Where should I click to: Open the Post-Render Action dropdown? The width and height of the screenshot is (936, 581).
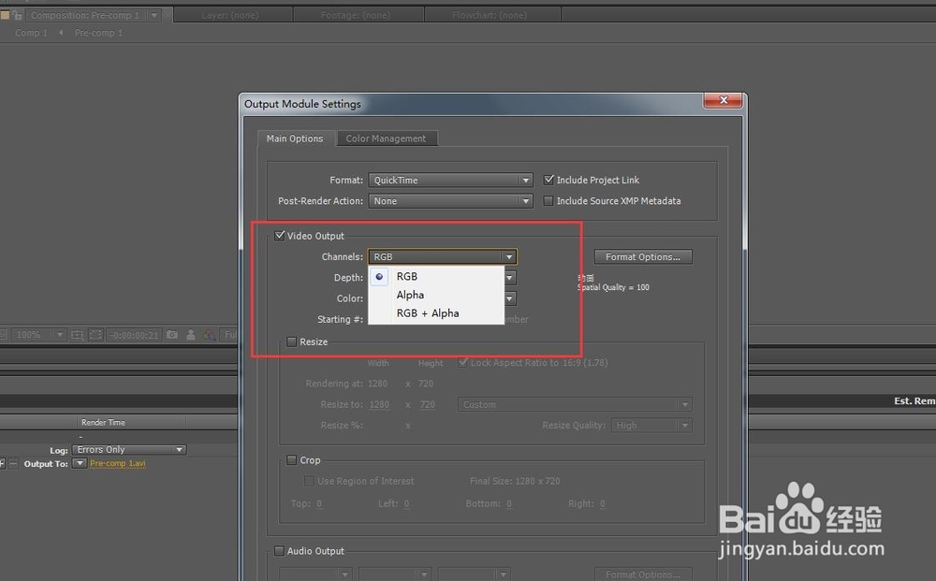coord(450,201)
